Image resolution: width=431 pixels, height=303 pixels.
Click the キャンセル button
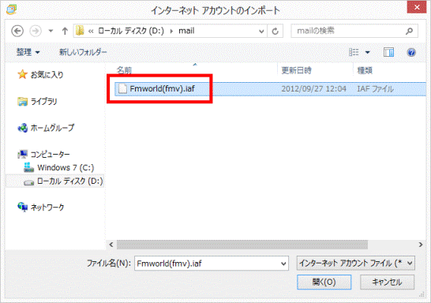[x=387, y=282]
